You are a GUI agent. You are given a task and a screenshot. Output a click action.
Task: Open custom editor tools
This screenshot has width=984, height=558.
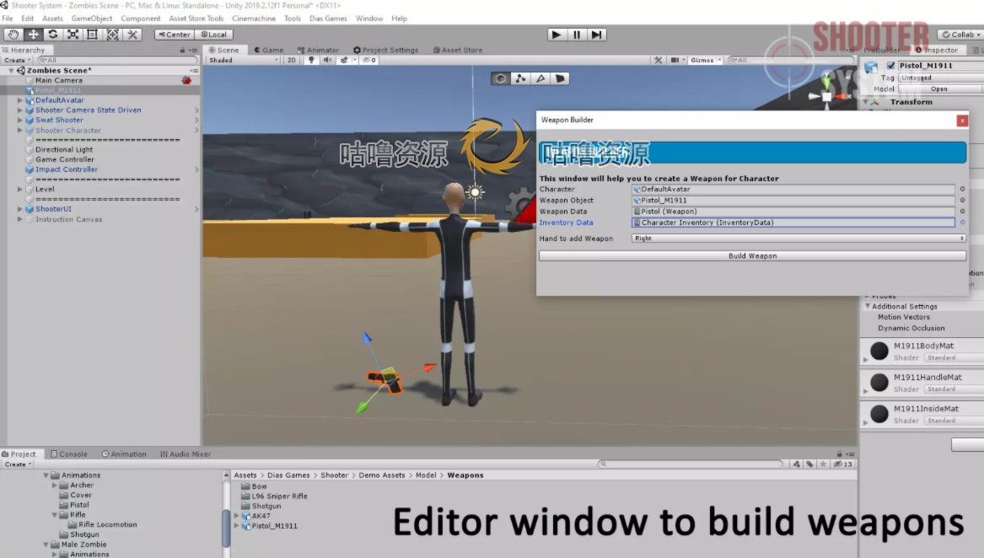tap(132, 35)
